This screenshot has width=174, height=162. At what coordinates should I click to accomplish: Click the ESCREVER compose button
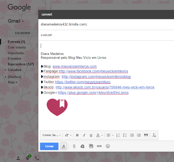pyautogui.click(x=23, y=33)
